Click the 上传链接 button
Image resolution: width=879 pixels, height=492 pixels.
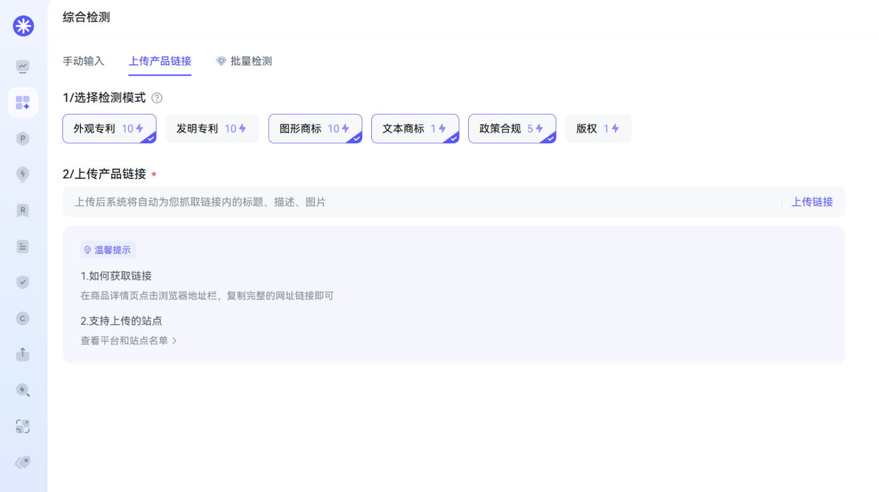[812, 202]
